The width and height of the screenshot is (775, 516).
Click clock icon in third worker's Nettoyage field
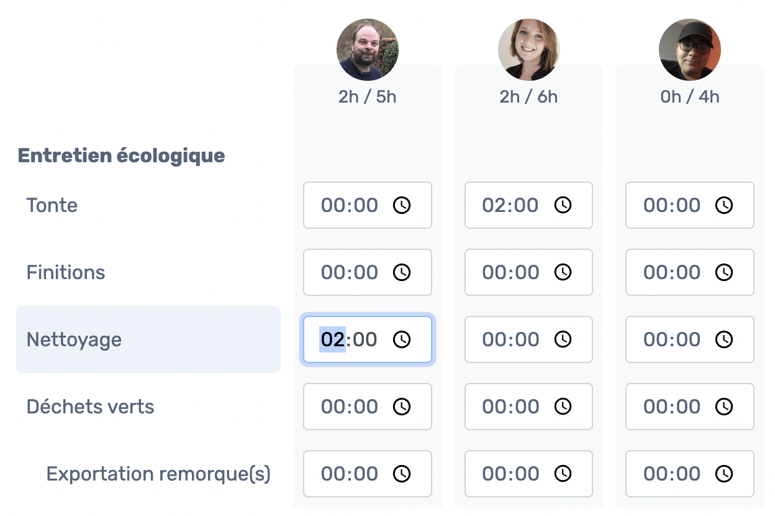(x=724, y=339)
